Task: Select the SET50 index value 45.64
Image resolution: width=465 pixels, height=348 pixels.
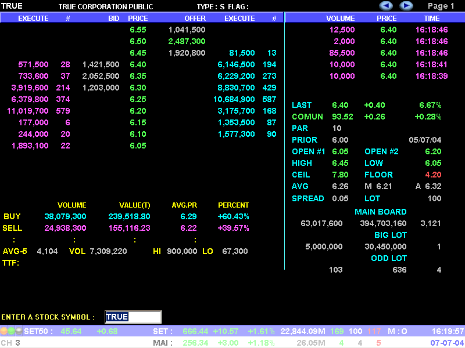Action: [x=71, y=331]
